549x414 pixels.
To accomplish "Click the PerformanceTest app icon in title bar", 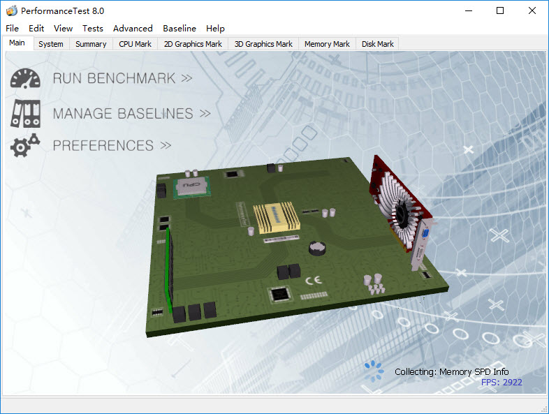I will pos(11,11).
